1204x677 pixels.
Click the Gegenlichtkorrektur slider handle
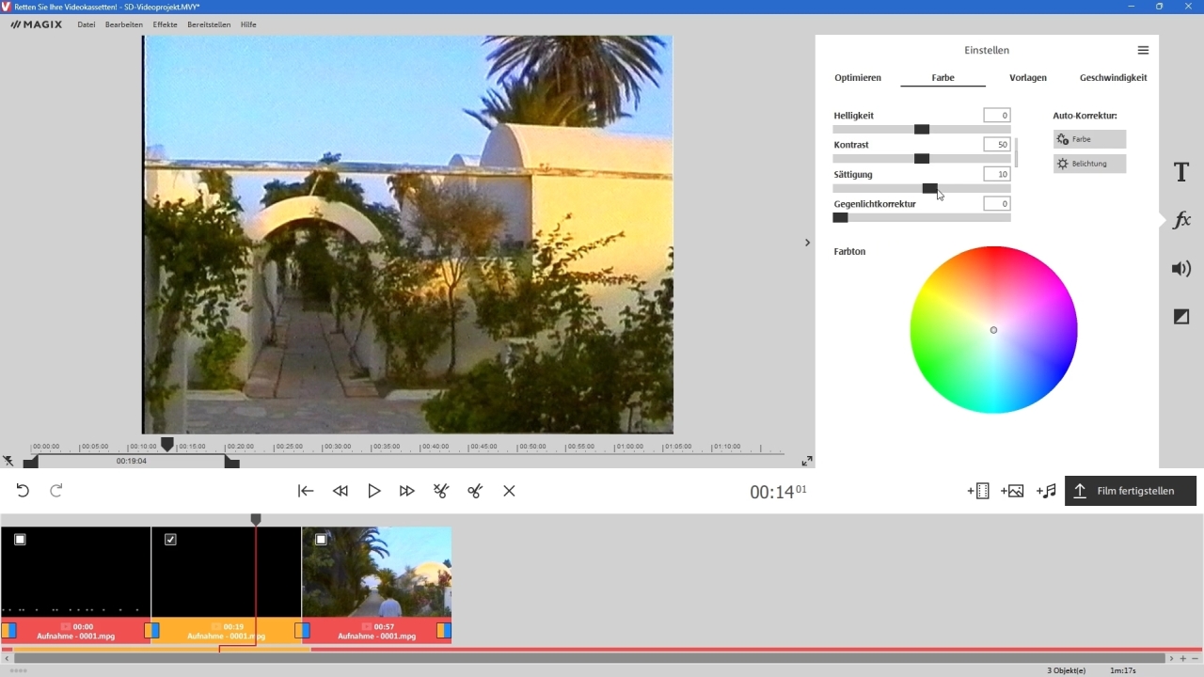pyautogui.click(x=841, y=218)
